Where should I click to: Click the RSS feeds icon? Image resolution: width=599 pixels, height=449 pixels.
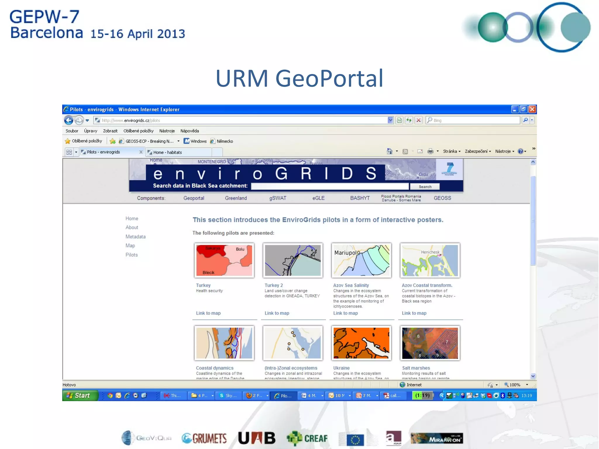click(x=405, y=151)
